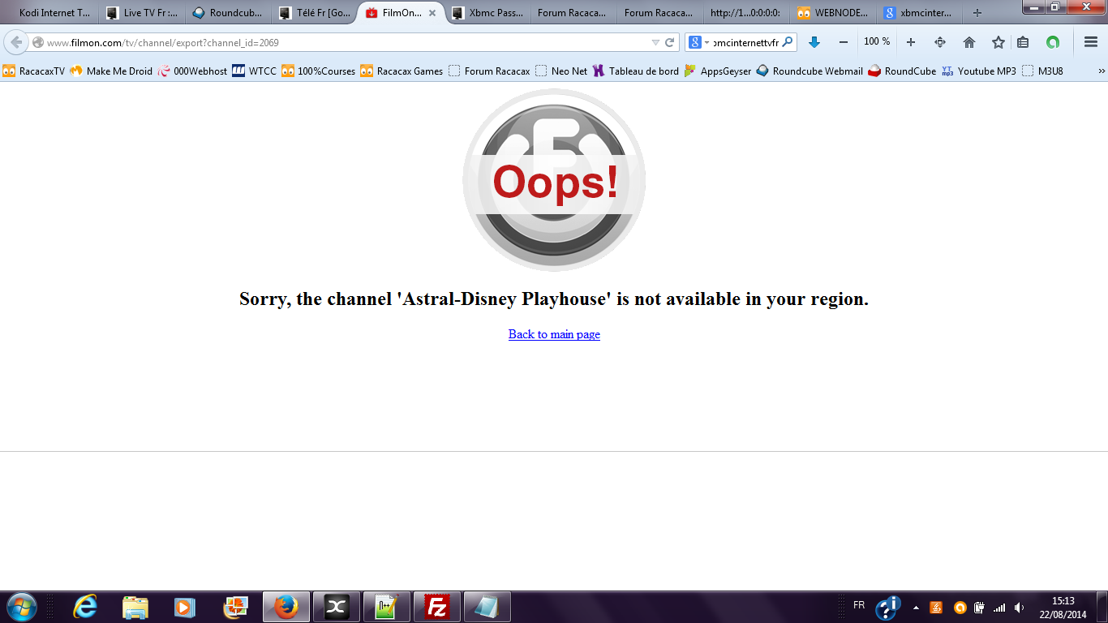Click the Firefox taskbar icon
1108x623 pixels.
[286, 607]
